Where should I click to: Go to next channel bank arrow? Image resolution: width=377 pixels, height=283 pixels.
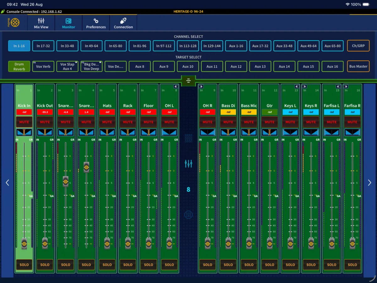click(369, 183)
